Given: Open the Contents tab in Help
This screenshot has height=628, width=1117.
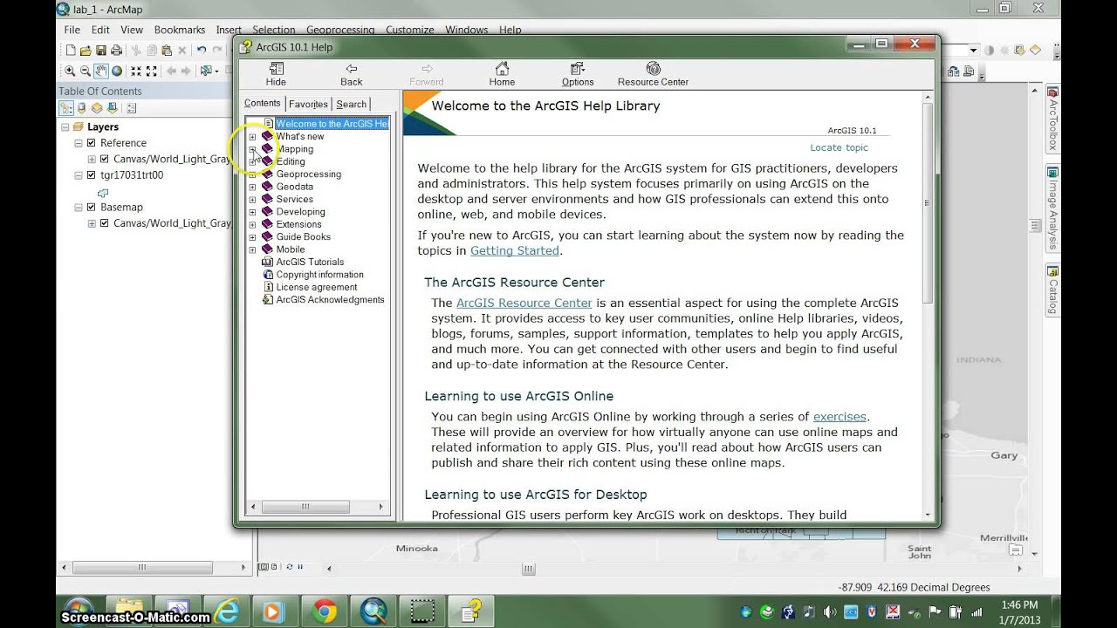Looking at the screenshot, I should click(x=263, y=103).
